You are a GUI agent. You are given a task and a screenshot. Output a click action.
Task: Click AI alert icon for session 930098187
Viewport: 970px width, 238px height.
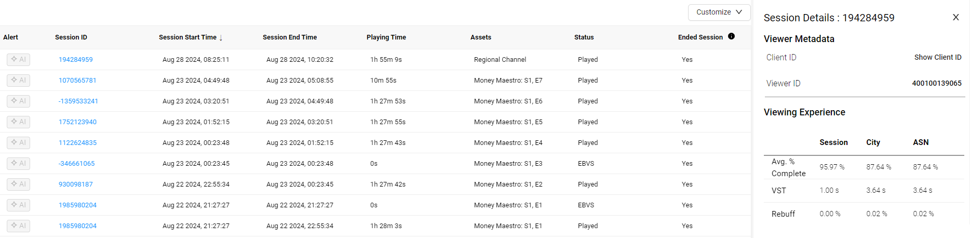18,184
